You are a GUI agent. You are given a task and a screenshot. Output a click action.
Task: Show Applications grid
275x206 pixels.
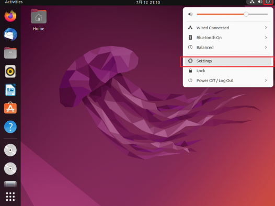[10, 197]
